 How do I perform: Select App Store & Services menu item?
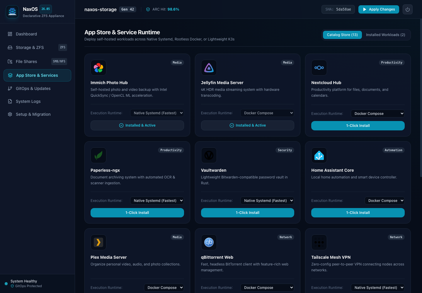click(37, 75)
